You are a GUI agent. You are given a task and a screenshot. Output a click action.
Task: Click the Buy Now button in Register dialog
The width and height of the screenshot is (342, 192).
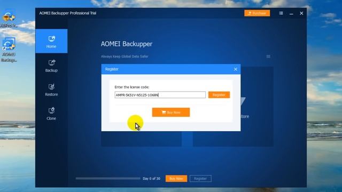(171, 113)
